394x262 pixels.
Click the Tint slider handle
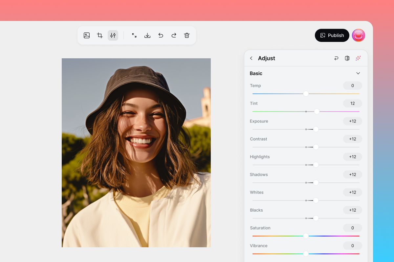click(x=317, y=112)
